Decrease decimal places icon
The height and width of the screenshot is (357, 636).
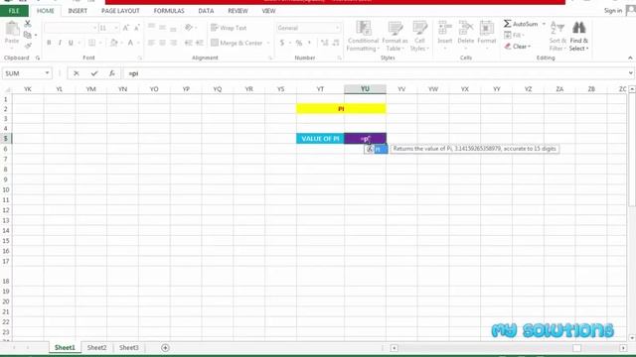[x=336, y=43]
